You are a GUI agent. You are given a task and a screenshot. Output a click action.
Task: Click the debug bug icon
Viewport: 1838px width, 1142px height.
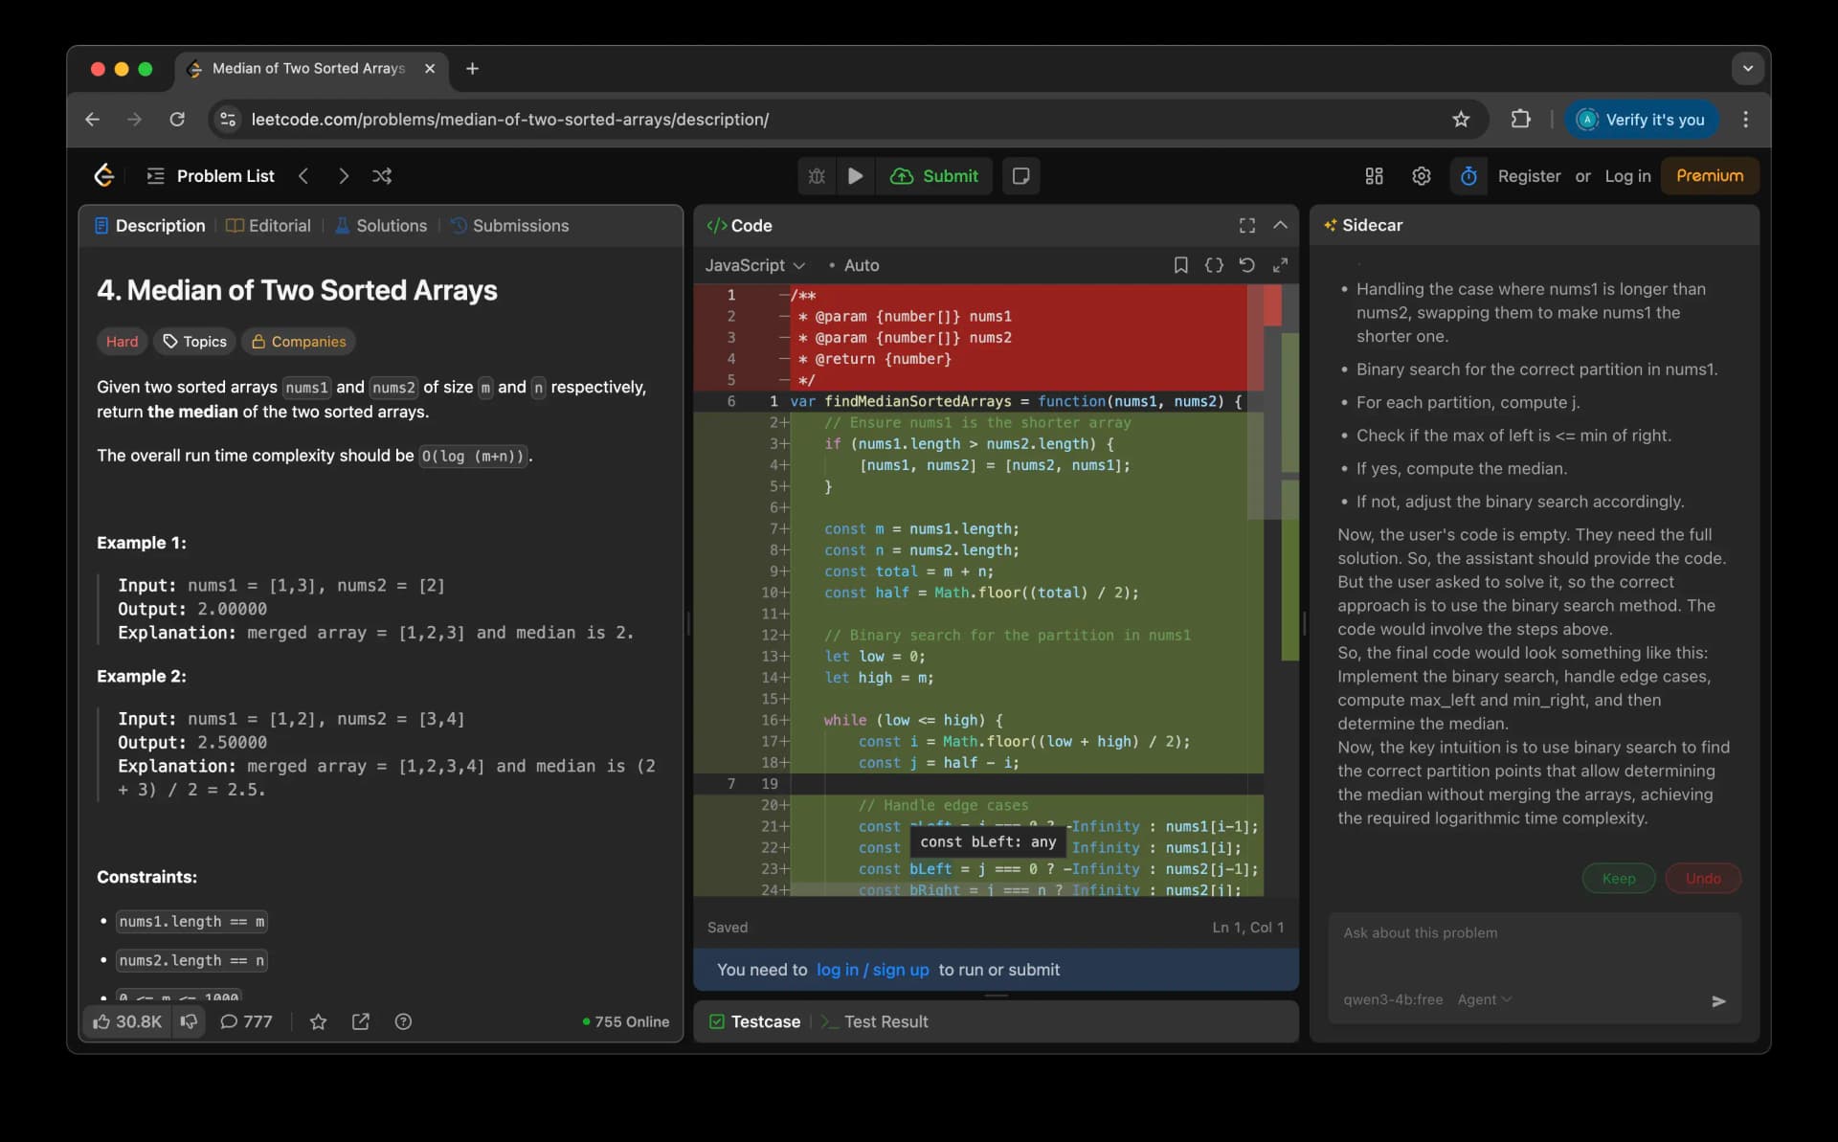coord(817,176)
